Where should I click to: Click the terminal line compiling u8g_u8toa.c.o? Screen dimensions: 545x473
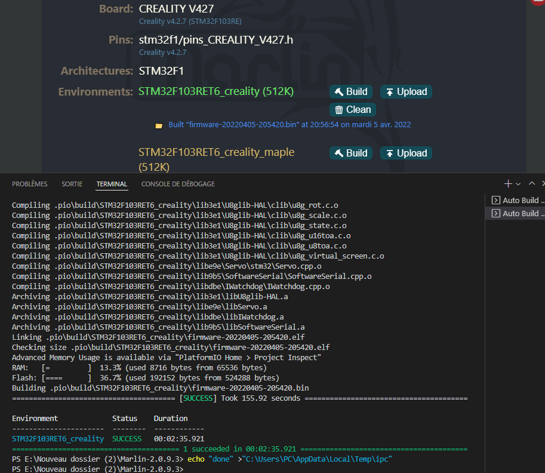pos(179,245)
